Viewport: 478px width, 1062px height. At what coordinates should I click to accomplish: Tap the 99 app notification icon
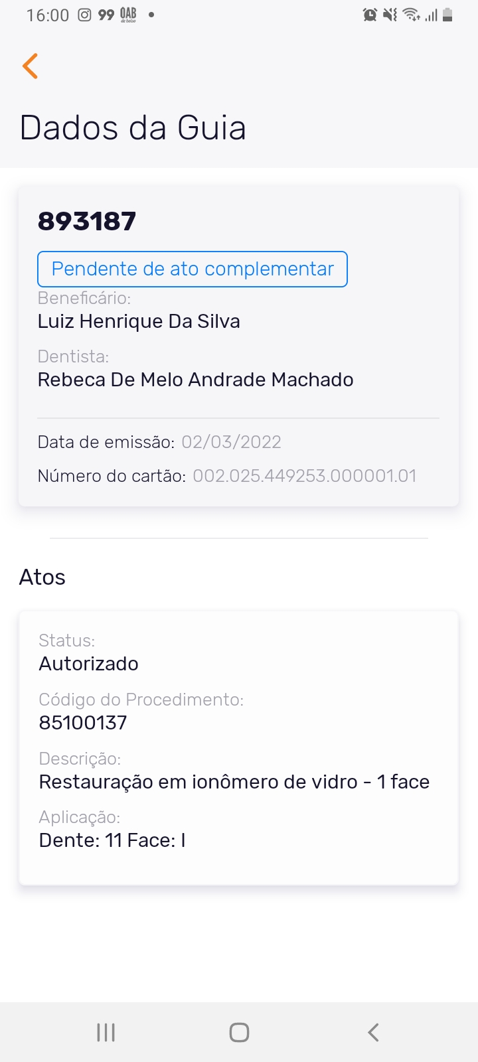pos(106,15)
